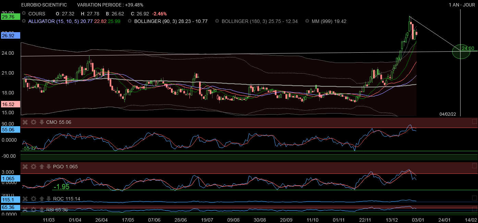
Task: Click the pink 16.52 price tag
Action: 10,104
